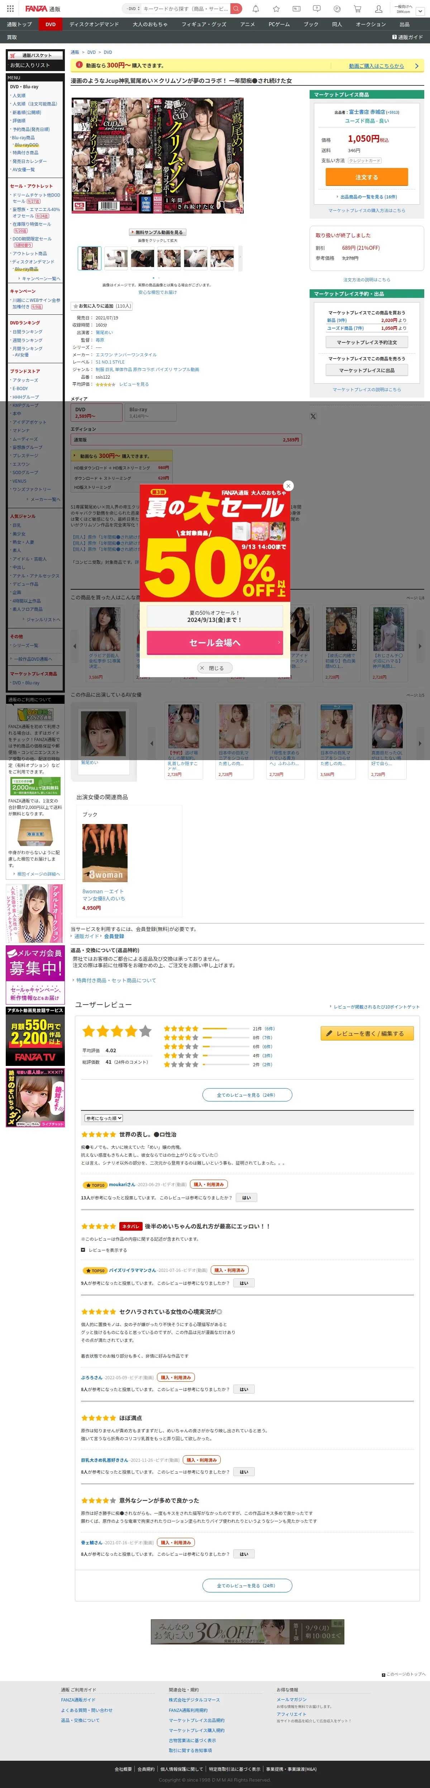Open sidebar 人気順 link

(x=19, y=96)
